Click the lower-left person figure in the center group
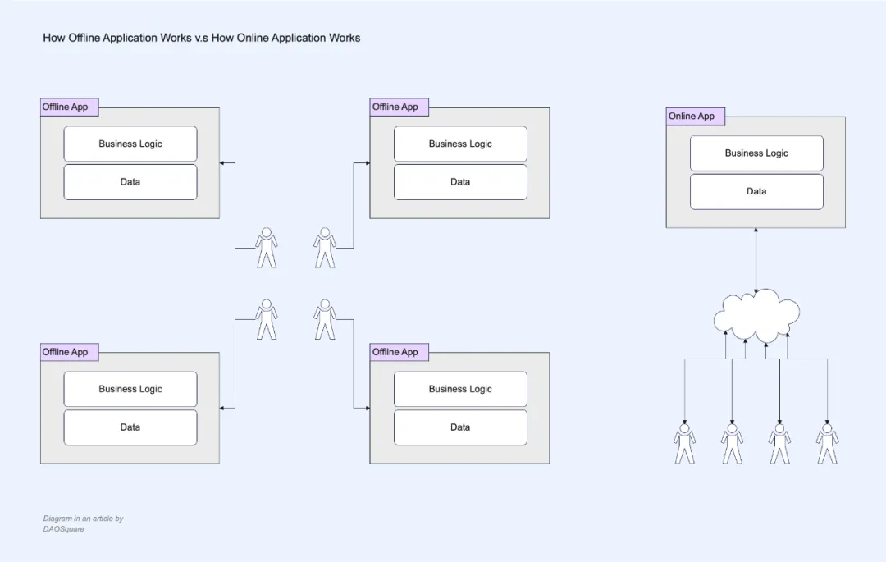886x562 pixels. click(266, 319)
